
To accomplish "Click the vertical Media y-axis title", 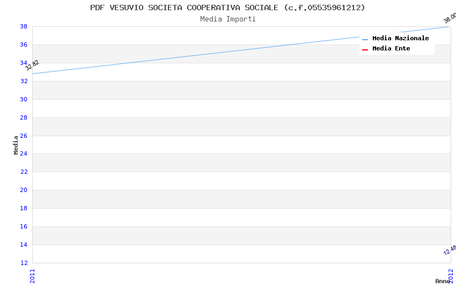I will point(16,145).
